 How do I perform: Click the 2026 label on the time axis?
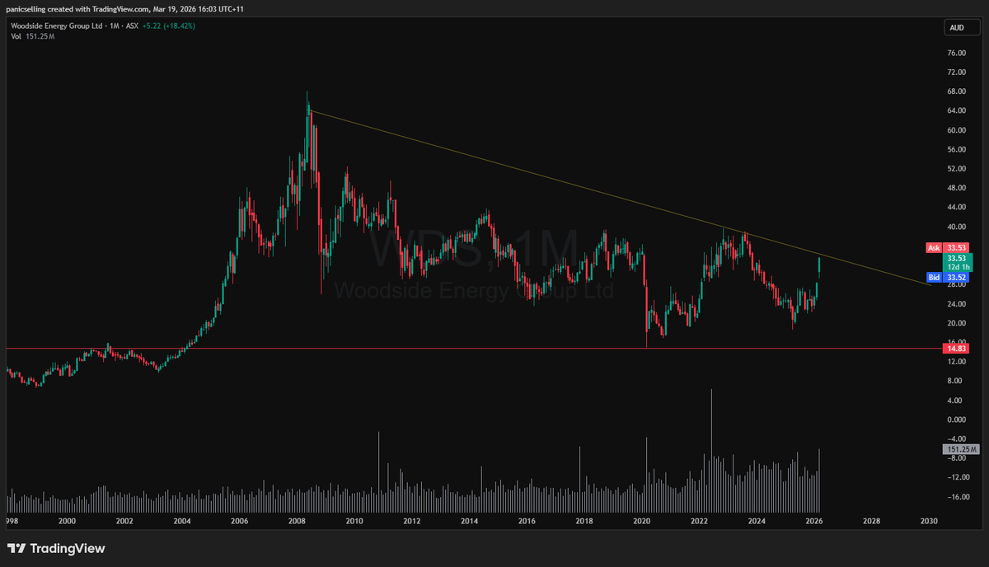pos(814,521)
